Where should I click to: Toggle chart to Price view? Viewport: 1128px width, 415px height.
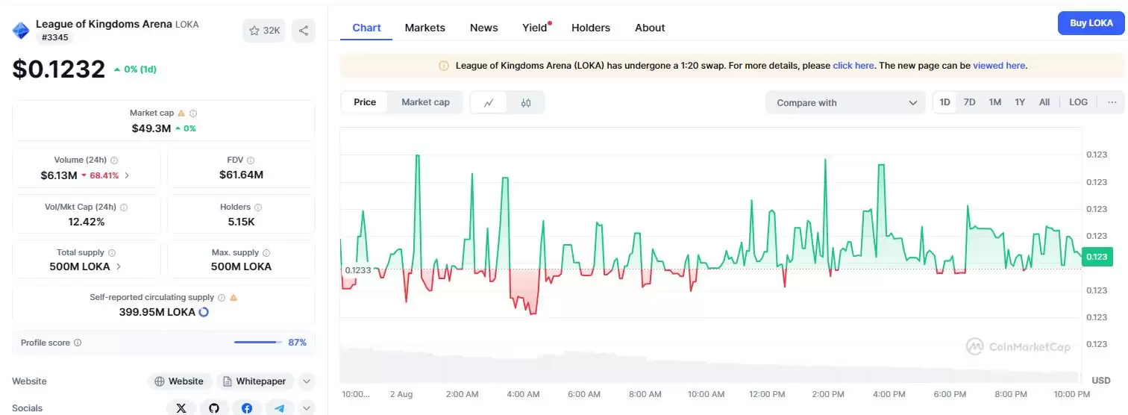(365, 102)
